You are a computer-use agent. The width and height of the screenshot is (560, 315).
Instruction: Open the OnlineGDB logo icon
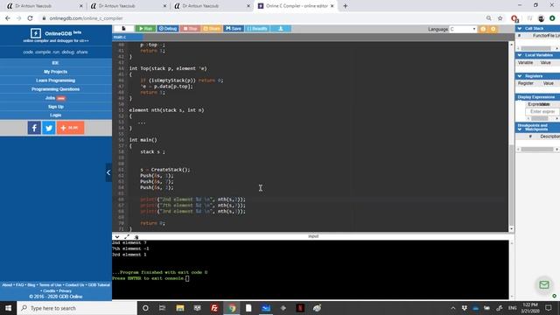tap(35, 33)
